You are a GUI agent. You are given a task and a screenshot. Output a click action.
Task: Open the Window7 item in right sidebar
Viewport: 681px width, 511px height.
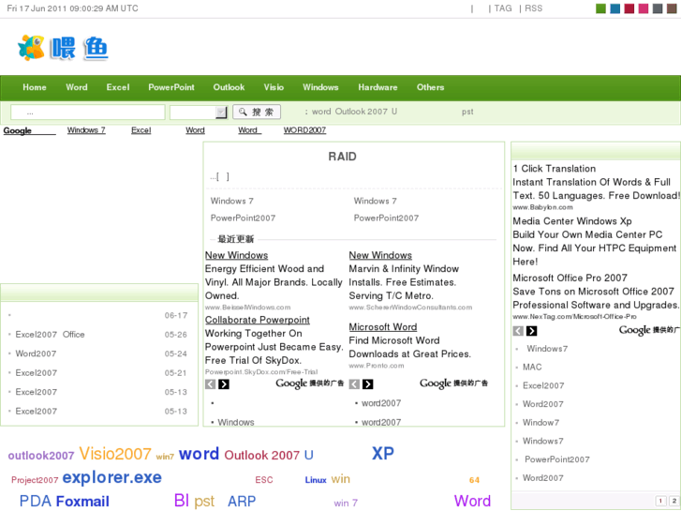tap(540, 422)
